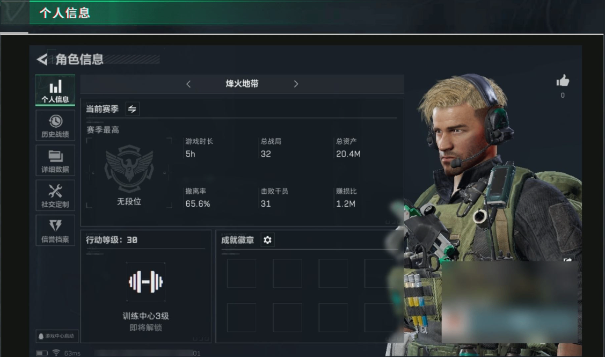Open 社交定制 tools icon
Viewport: 605px width, 357px height.
[x=55, y=195]
